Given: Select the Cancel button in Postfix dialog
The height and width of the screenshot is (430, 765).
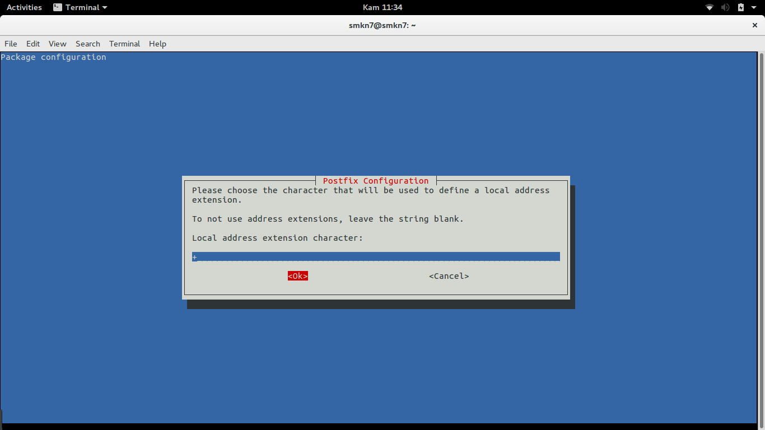Looking at the screenshot, I should tap(449, 276).
